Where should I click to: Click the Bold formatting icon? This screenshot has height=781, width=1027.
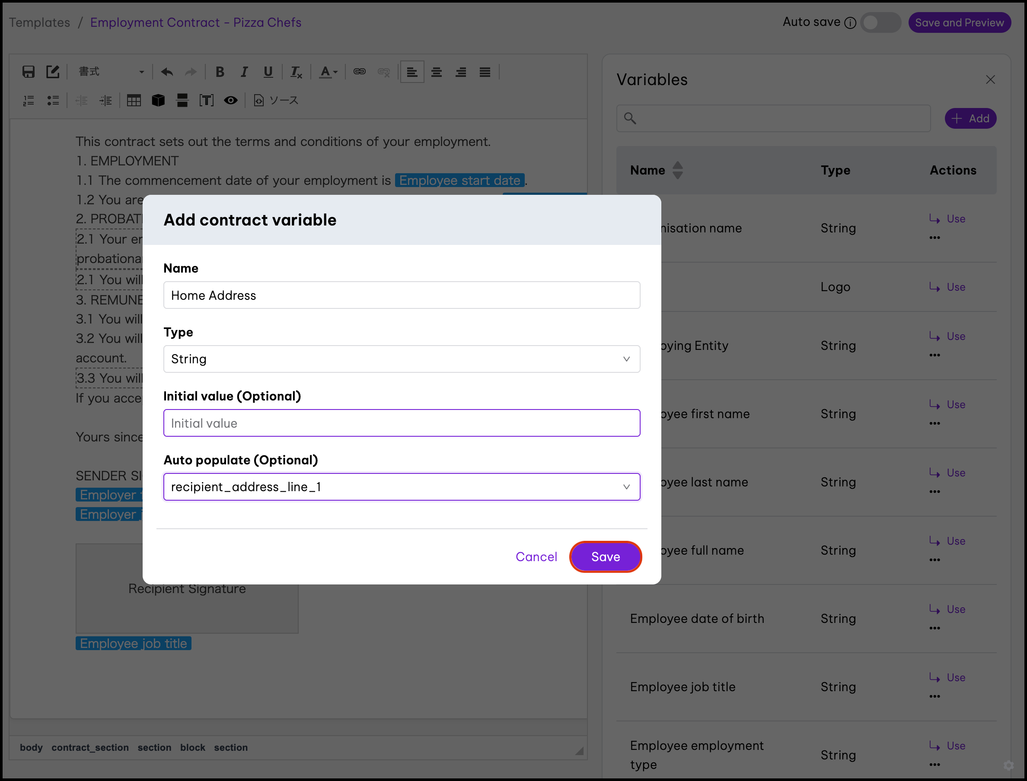pos(220,72)
